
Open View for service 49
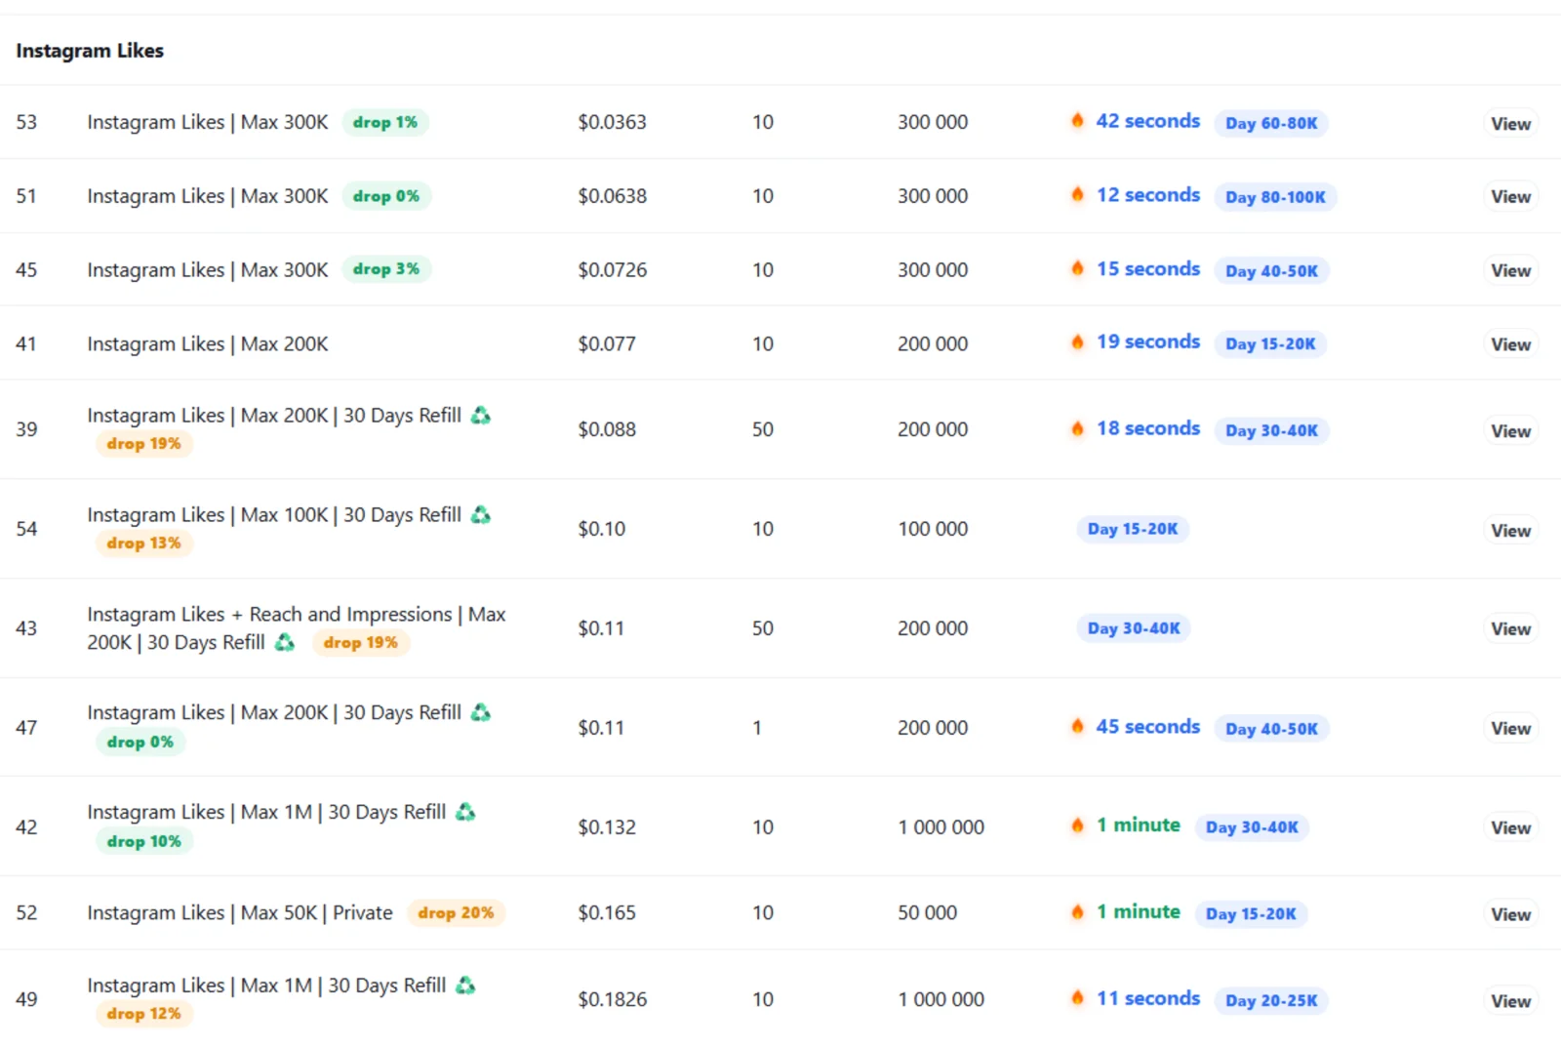pos(1510,1000)
